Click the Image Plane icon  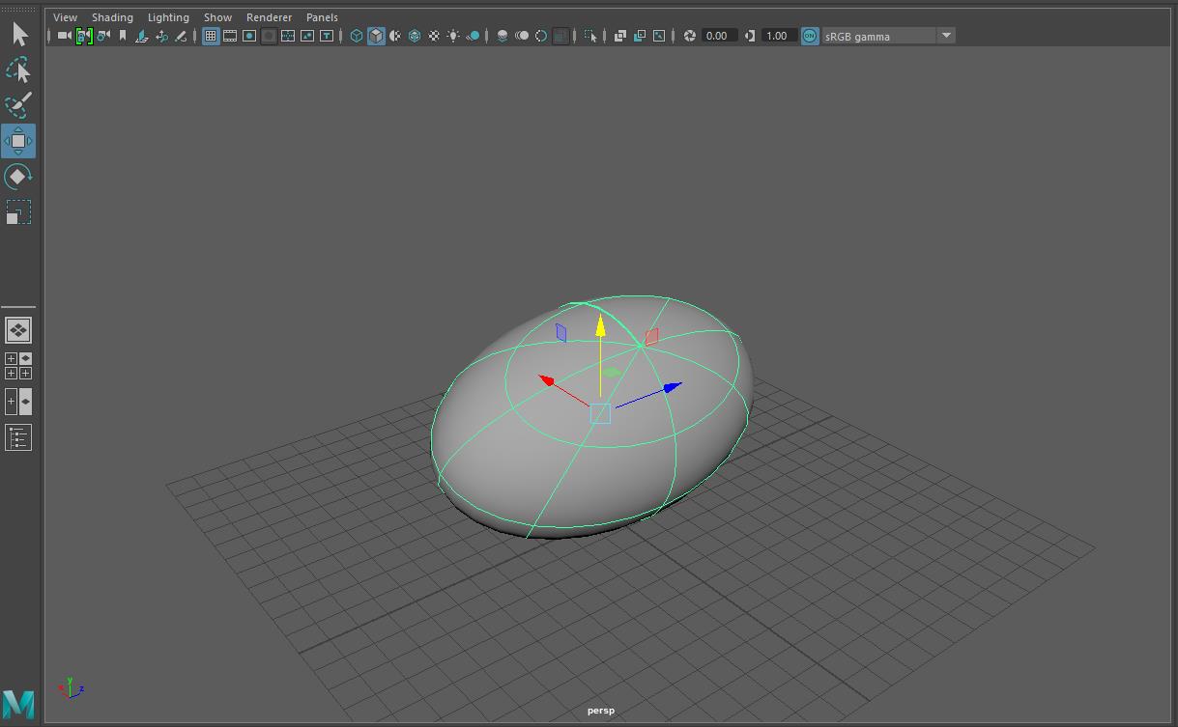click(x=142, y=36)
